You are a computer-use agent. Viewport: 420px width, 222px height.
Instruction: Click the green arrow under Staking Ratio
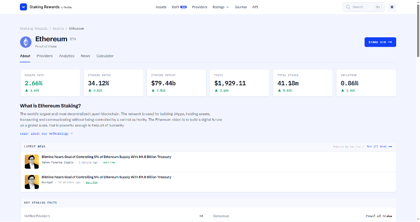pos(90,91)
